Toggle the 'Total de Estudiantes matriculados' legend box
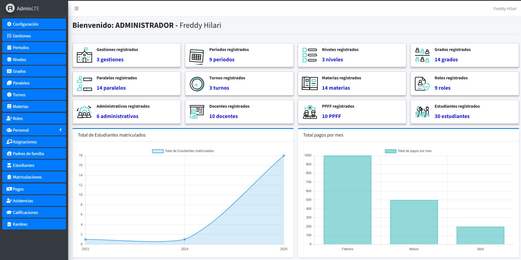 coord(157,151)
